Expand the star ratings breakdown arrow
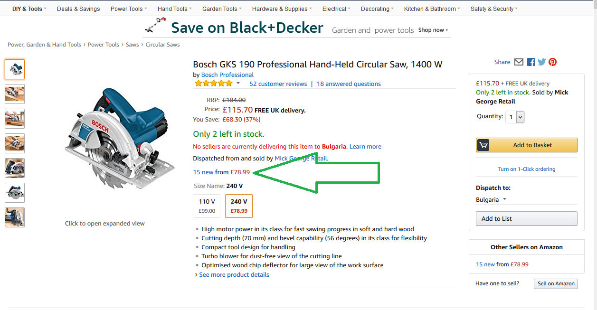 (x=238, y=84)
